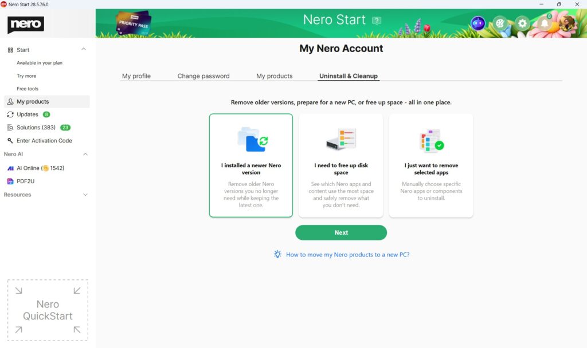Switch to the My products tab

tap(275, 76)
